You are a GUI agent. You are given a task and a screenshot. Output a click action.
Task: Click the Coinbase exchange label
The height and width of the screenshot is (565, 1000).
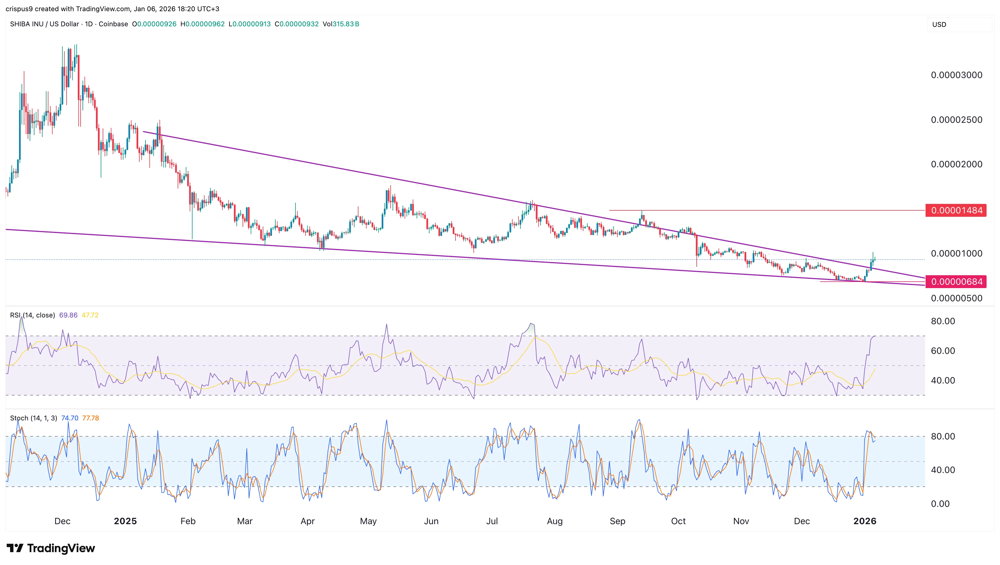point(113,24)
